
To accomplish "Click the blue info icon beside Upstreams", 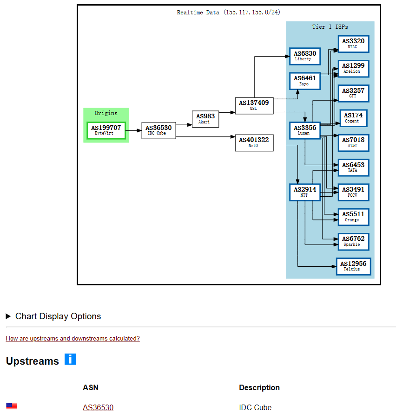I will coord(70,359).
